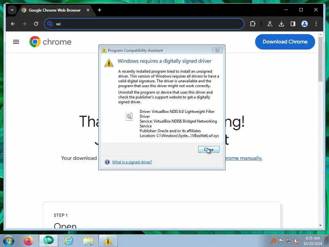Image resolution: width=329 pixels, height=247 pixels.
Task: Minimize the Chrome window
Action: (286, 10)
